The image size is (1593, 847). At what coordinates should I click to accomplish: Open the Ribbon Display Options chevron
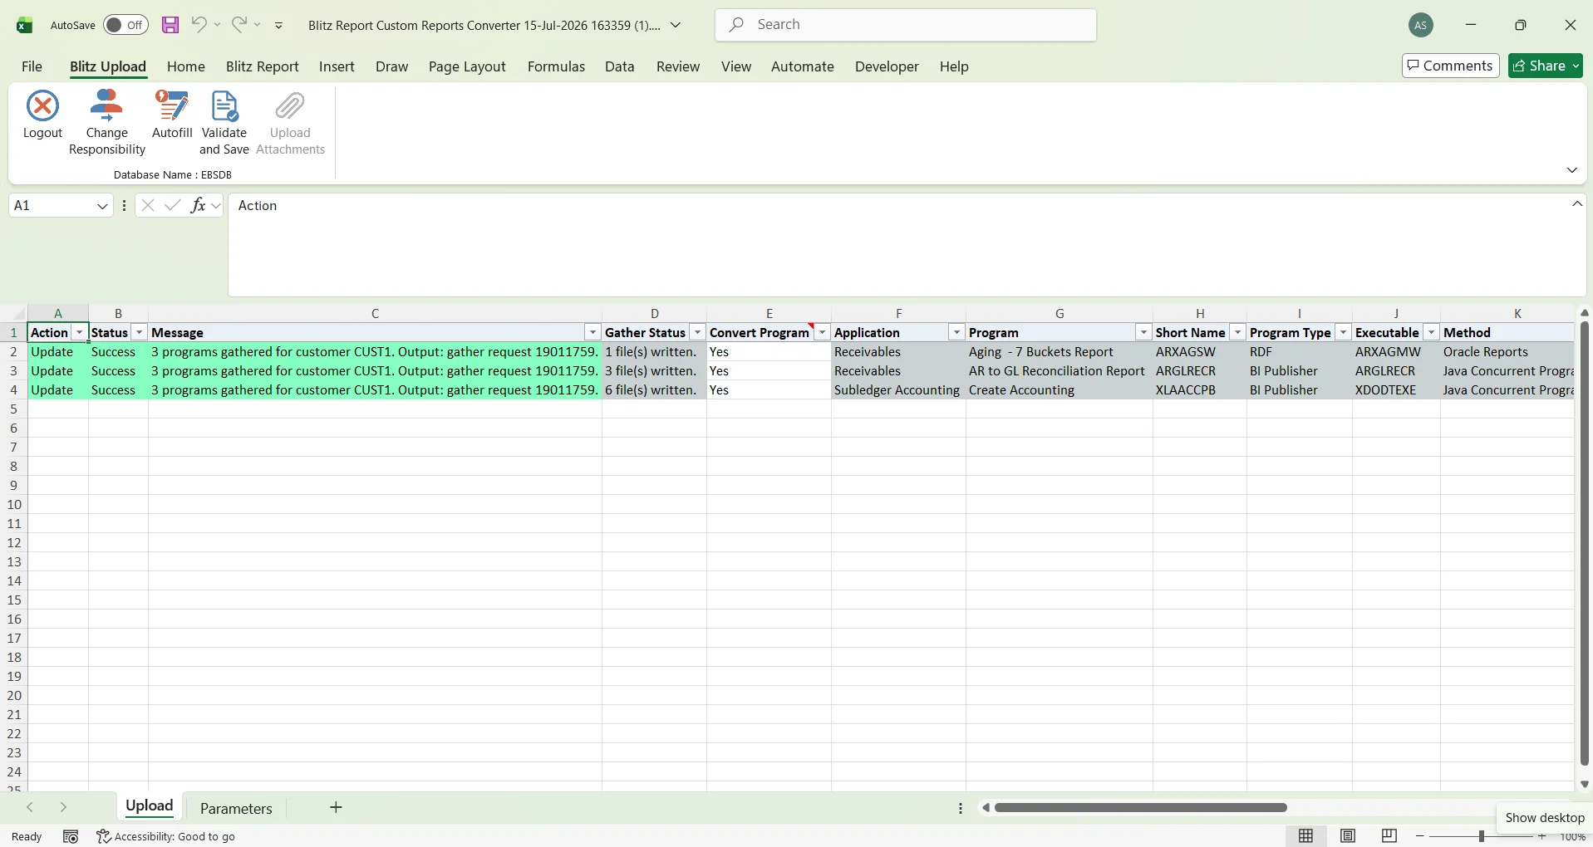point(1571,169)
